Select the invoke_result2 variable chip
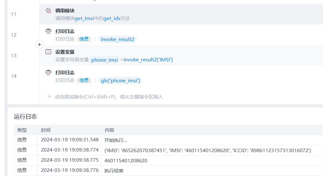Screen dimensions: 323x176 click(x=117, y=39)
